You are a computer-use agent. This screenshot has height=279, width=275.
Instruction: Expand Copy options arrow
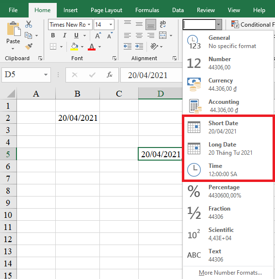click(x=37, y=35)
